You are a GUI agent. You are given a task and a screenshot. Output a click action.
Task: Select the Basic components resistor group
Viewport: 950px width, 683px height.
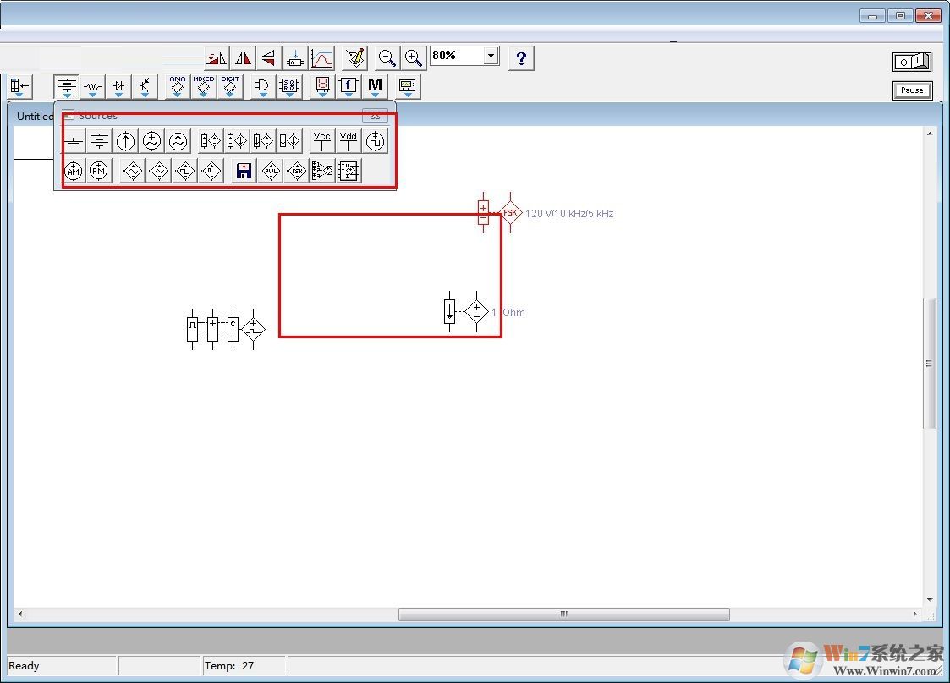click(x=91, y=85)
